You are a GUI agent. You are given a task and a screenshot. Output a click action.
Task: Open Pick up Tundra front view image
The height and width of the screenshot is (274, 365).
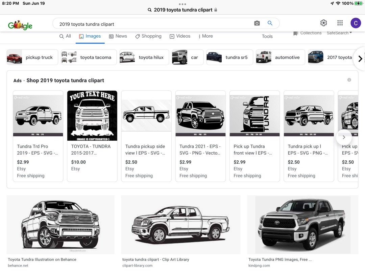click(255, 116)
